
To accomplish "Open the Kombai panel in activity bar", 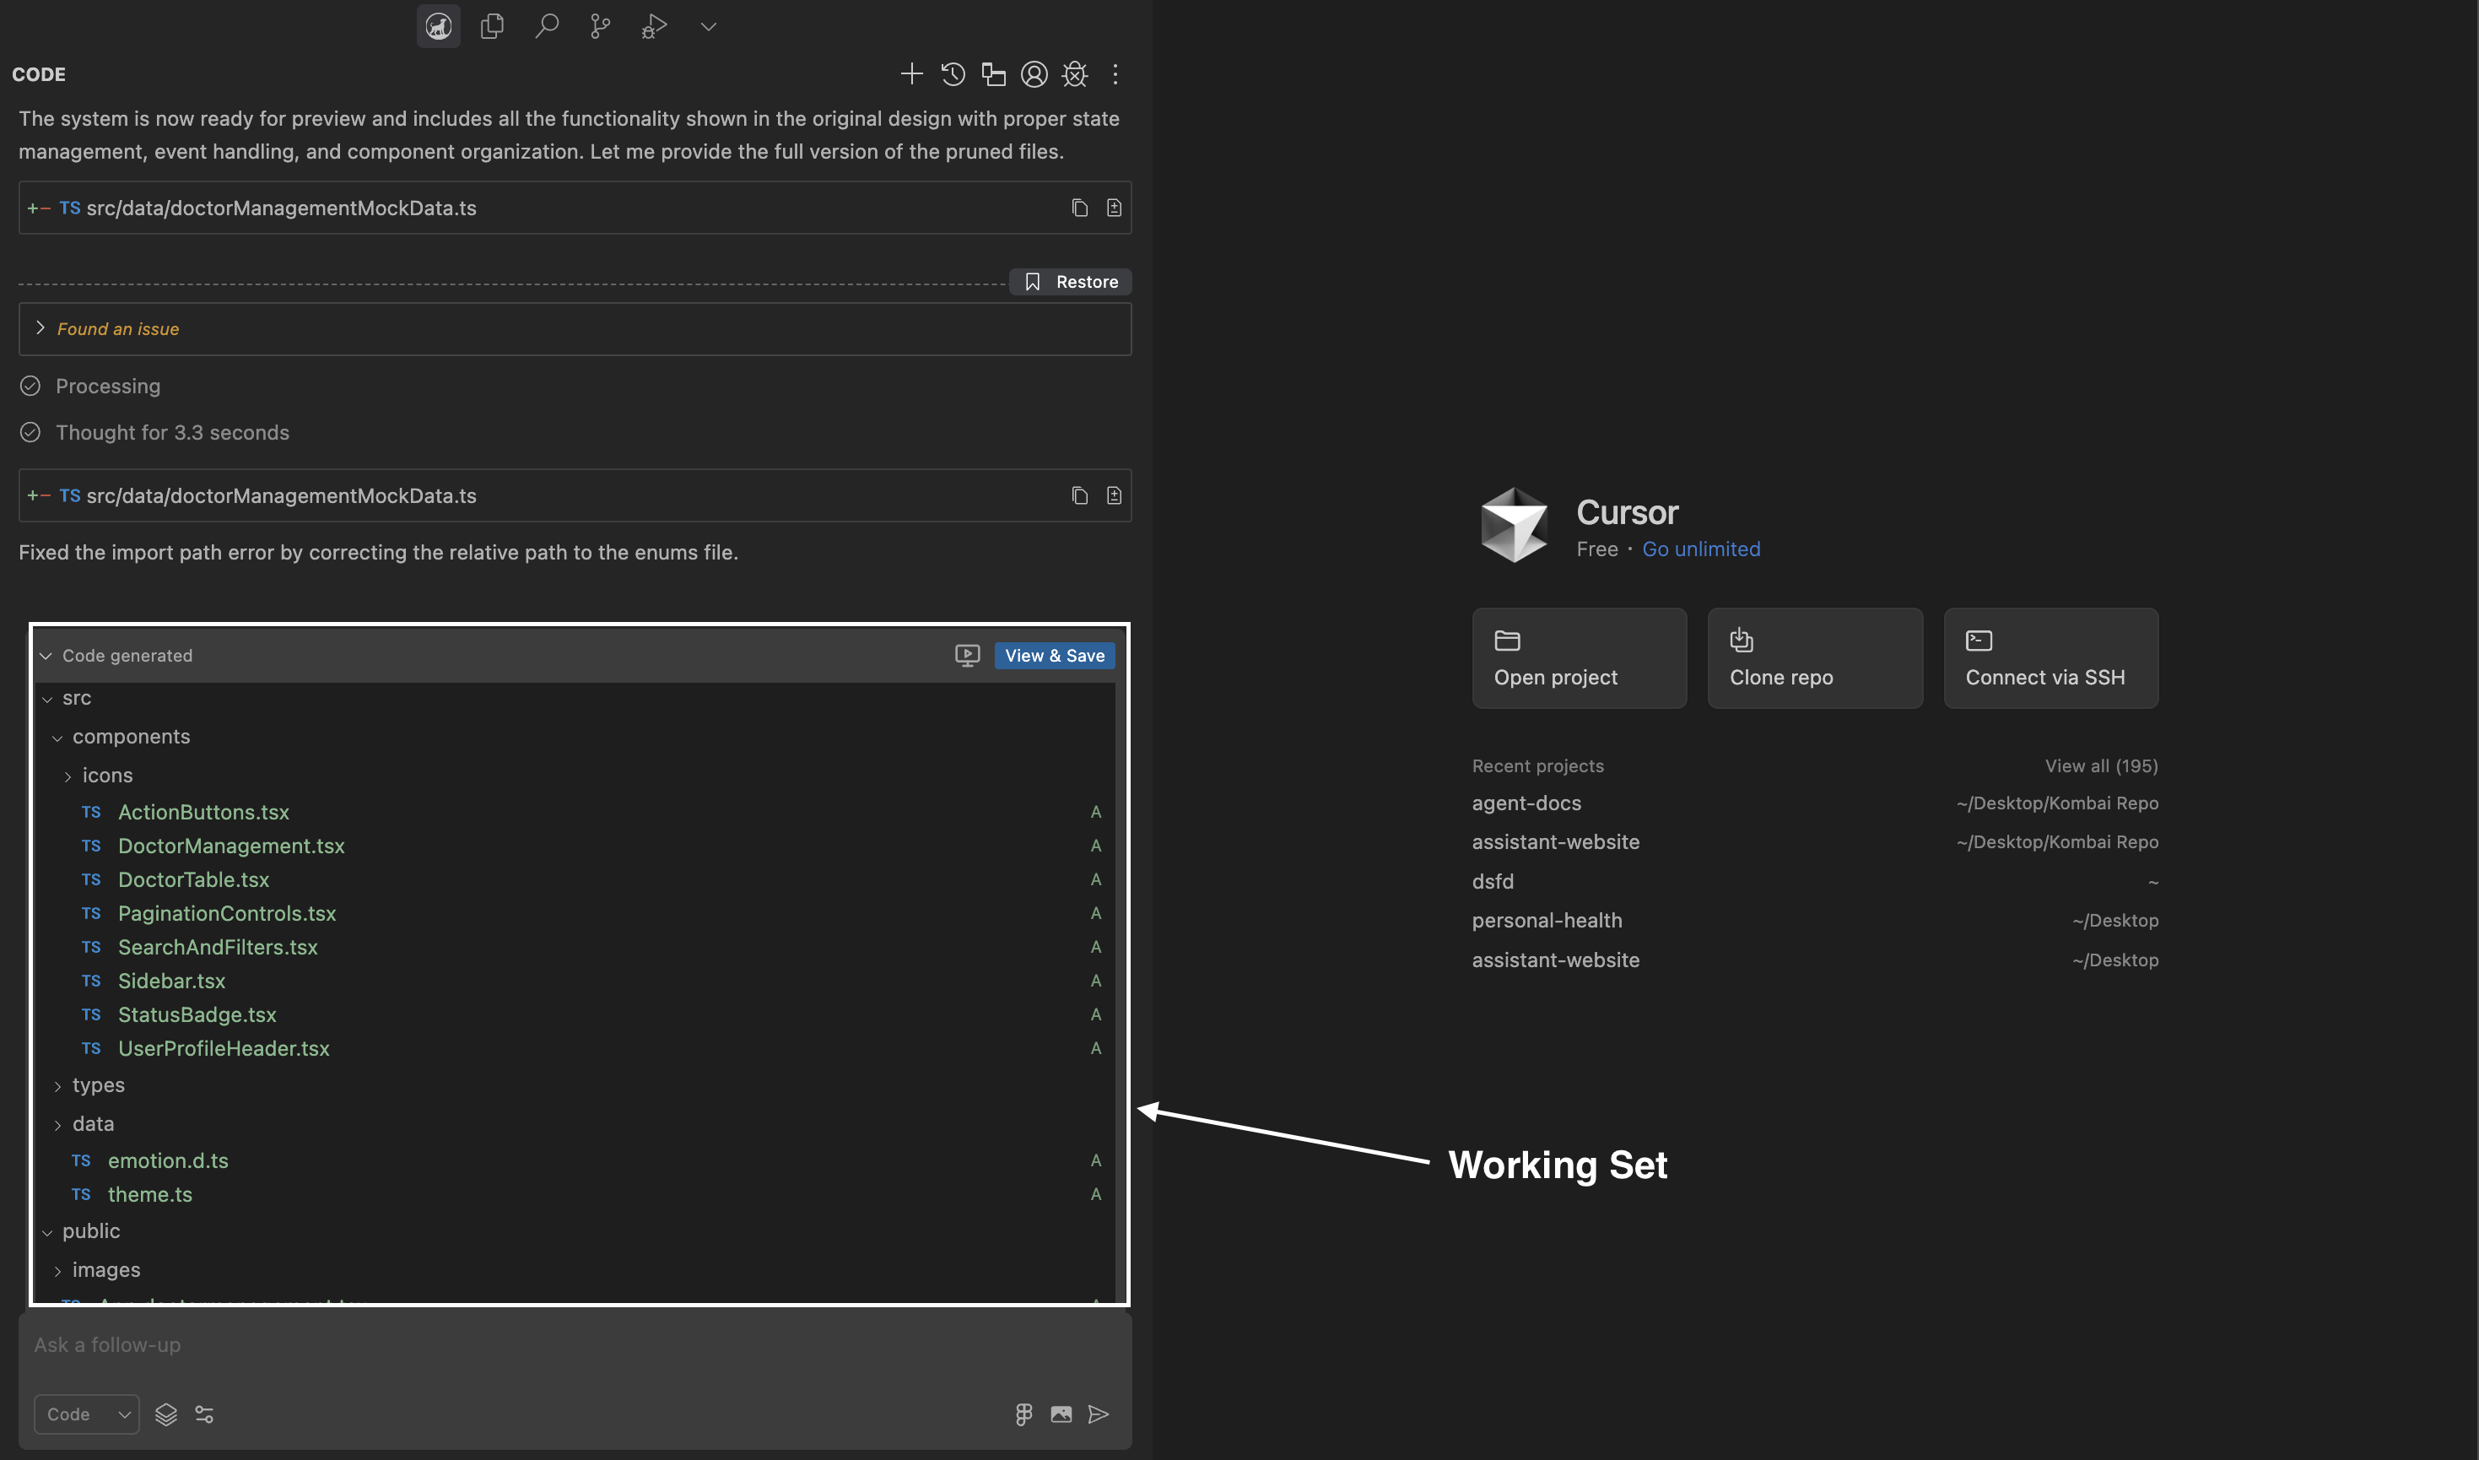I will 438,26.
